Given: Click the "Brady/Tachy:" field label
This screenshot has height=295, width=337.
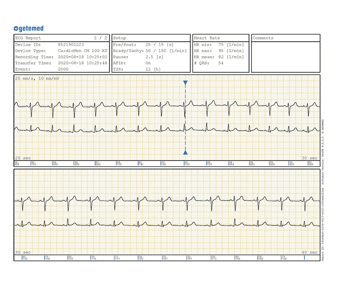Looking at the screenshot, I should coord(128,51).
